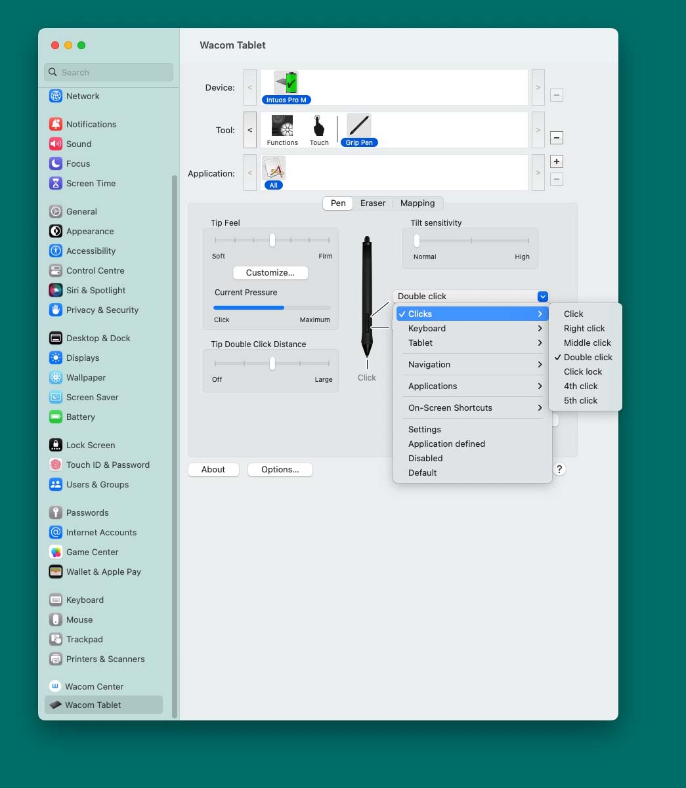
Task: Click the Customize button under Tip Feel
Action: (270, 272)
